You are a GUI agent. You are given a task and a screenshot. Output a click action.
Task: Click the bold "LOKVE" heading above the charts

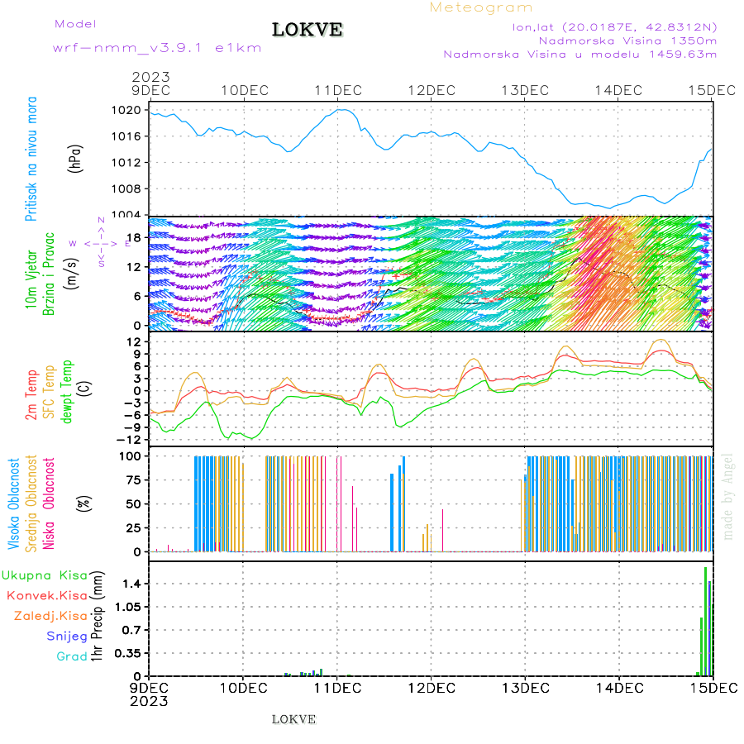tap(307, 30)
